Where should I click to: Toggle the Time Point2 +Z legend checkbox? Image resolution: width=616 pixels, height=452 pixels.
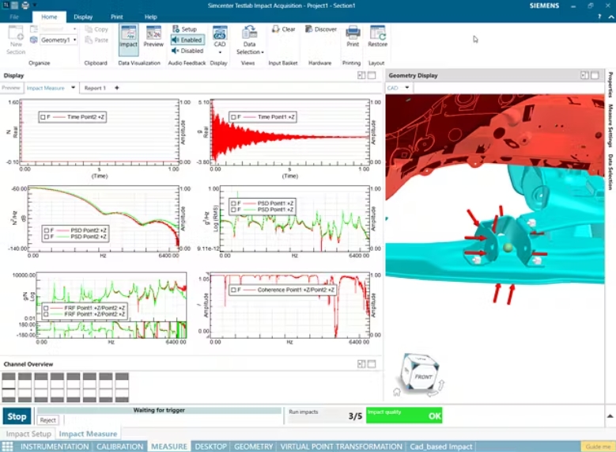(x=43, y=117)
